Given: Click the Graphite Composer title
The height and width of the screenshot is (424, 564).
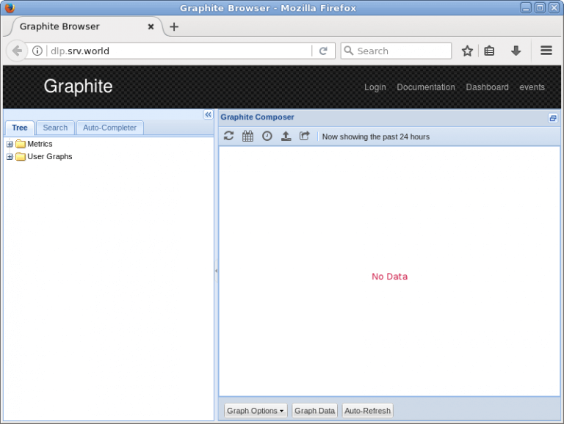Looking at the screenshot, I should (x=257, y=117).
